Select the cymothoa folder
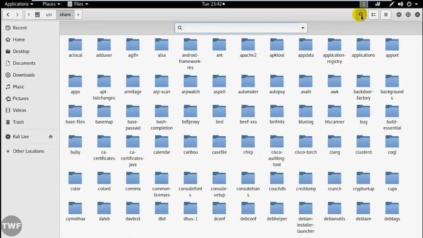423x238 pixels. [75, 212]
